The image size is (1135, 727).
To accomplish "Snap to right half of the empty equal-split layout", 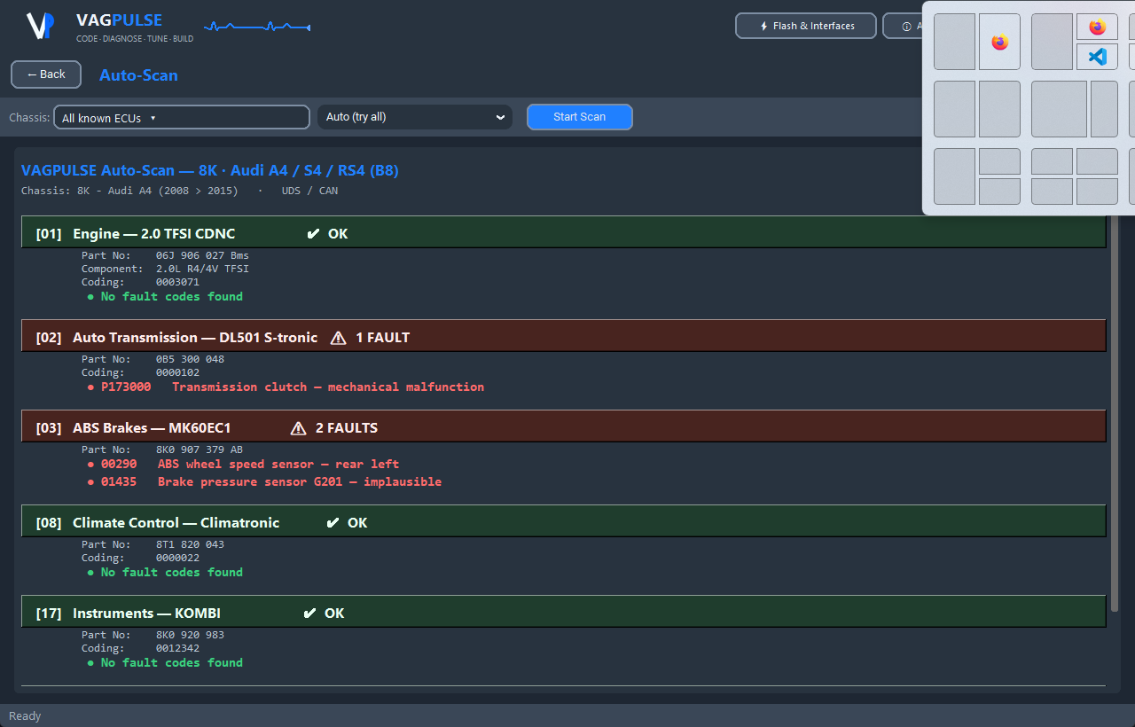I will point(999,109).
